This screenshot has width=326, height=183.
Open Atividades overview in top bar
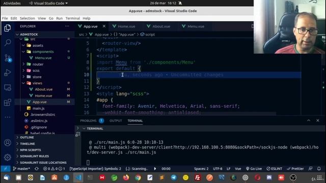coord(12,3)
